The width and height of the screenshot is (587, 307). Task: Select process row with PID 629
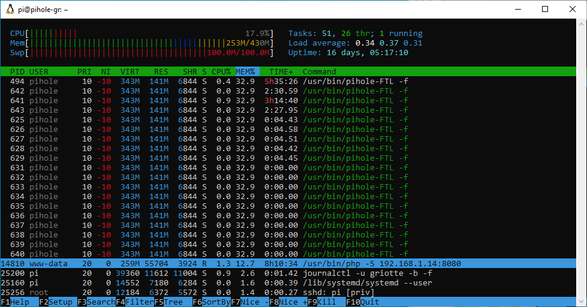tap(288, 158)
